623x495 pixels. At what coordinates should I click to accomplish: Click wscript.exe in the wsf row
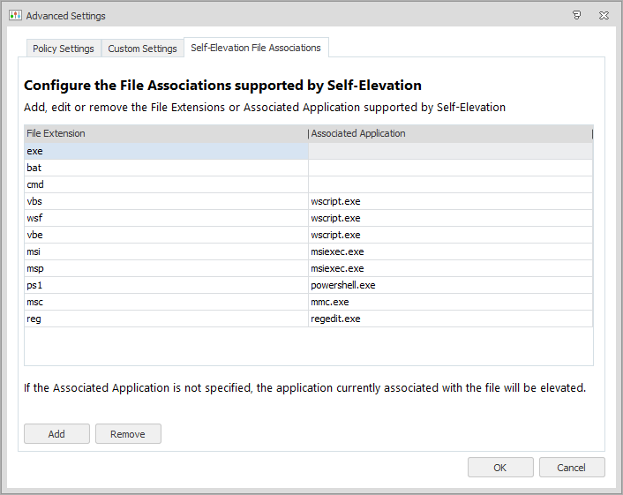(336, 218)
